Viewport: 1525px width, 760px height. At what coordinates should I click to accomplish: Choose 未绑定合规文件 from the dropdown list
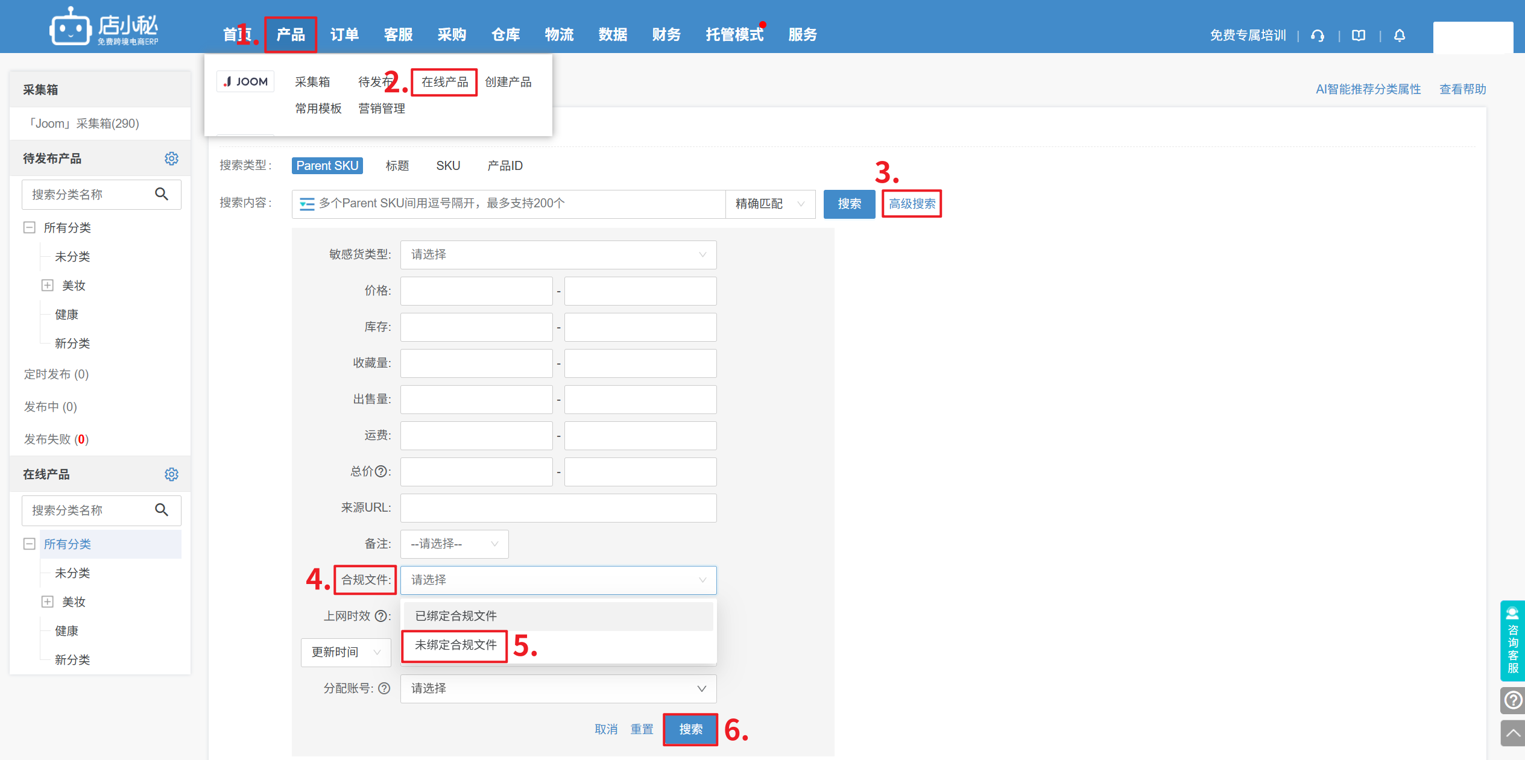click(x=455, y=645)
